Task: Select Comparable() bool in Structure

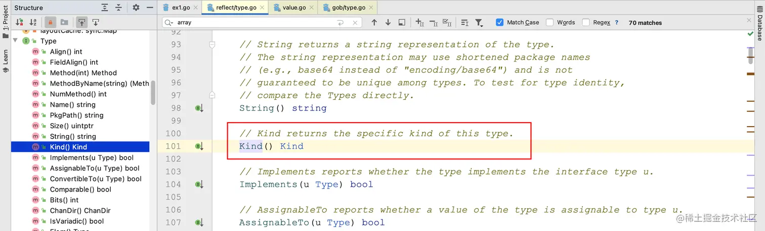Action: (x=80, y=189)
